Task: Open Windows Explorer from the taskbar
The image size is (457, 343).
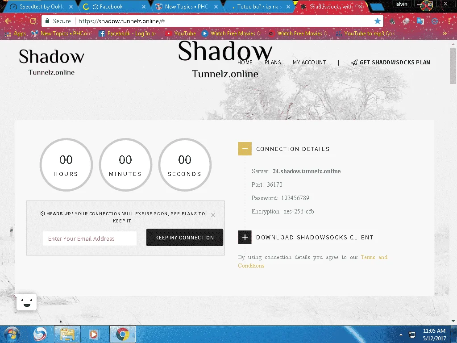Action: 67,334
